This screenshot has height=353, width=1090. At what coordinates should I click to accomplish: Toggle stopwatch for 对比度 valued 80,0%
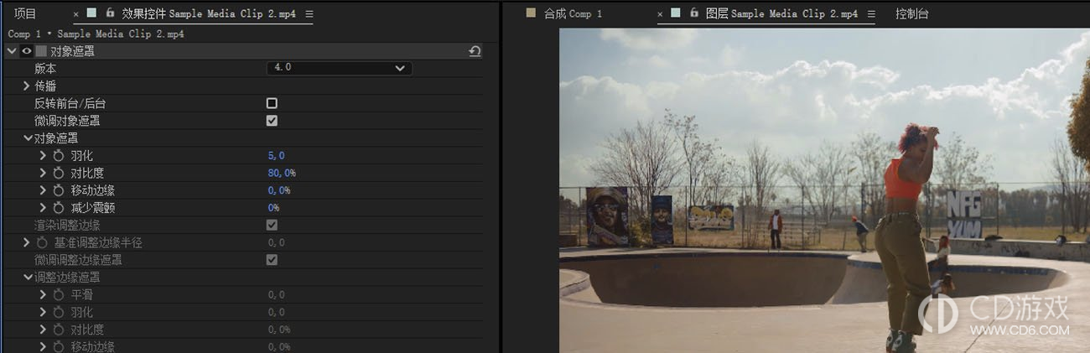coord(58,173)
